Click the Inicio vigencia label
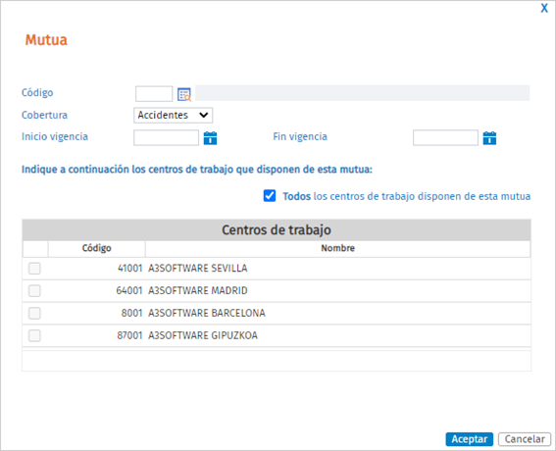The height and width of the screenshot is (451, 556). [55, 137]
